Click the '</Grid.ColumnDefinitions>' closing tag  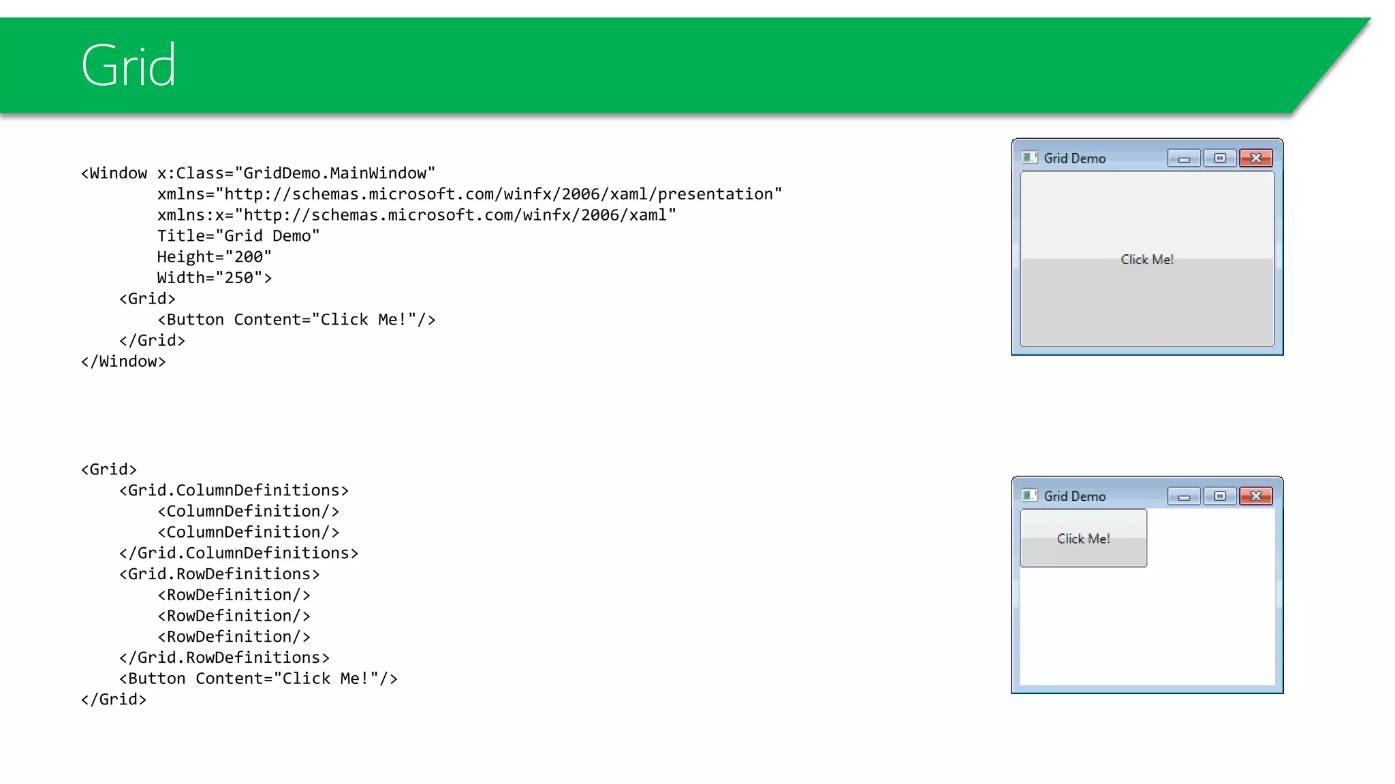point(238,553)
